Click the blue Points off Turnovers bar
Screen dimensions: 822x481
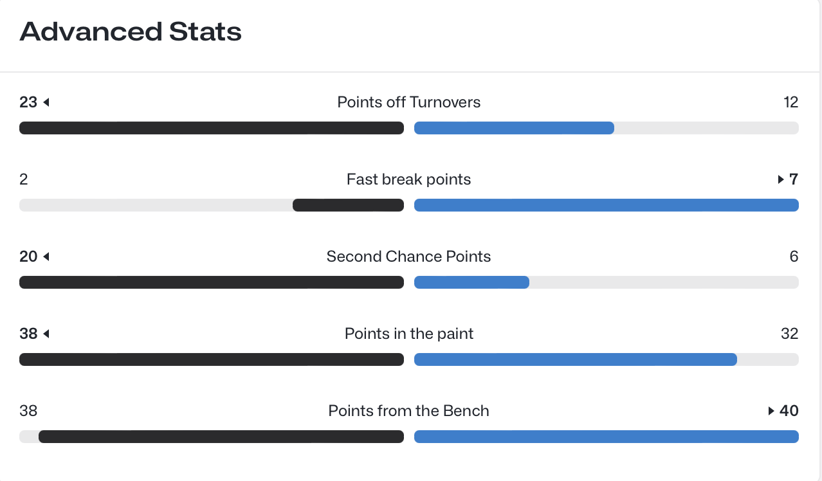pyautogui.click(x=514, y=128)
